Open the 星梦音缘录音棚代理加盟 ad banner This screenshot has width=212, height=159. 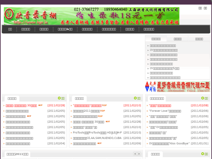(178, 86)
